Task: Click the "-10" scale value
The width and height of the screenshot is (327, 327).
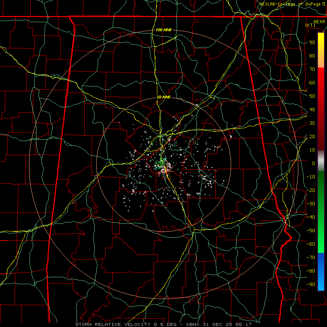Action: click(311, 177)
